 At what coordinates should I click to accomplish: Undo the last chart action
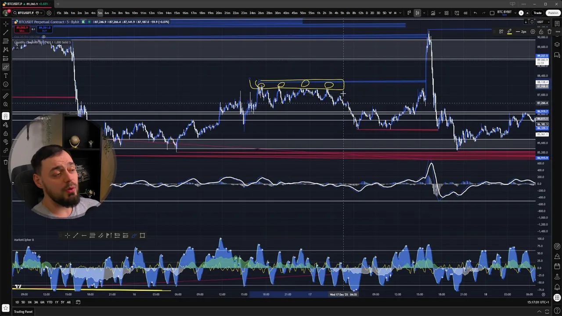476,13
